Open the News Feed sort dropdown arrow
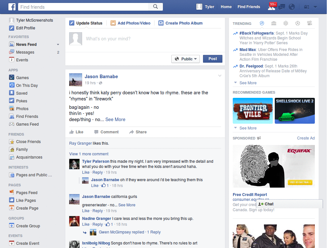Image resolution: width=331 pixels, height=248 pixels. click(x=58, y=45)
